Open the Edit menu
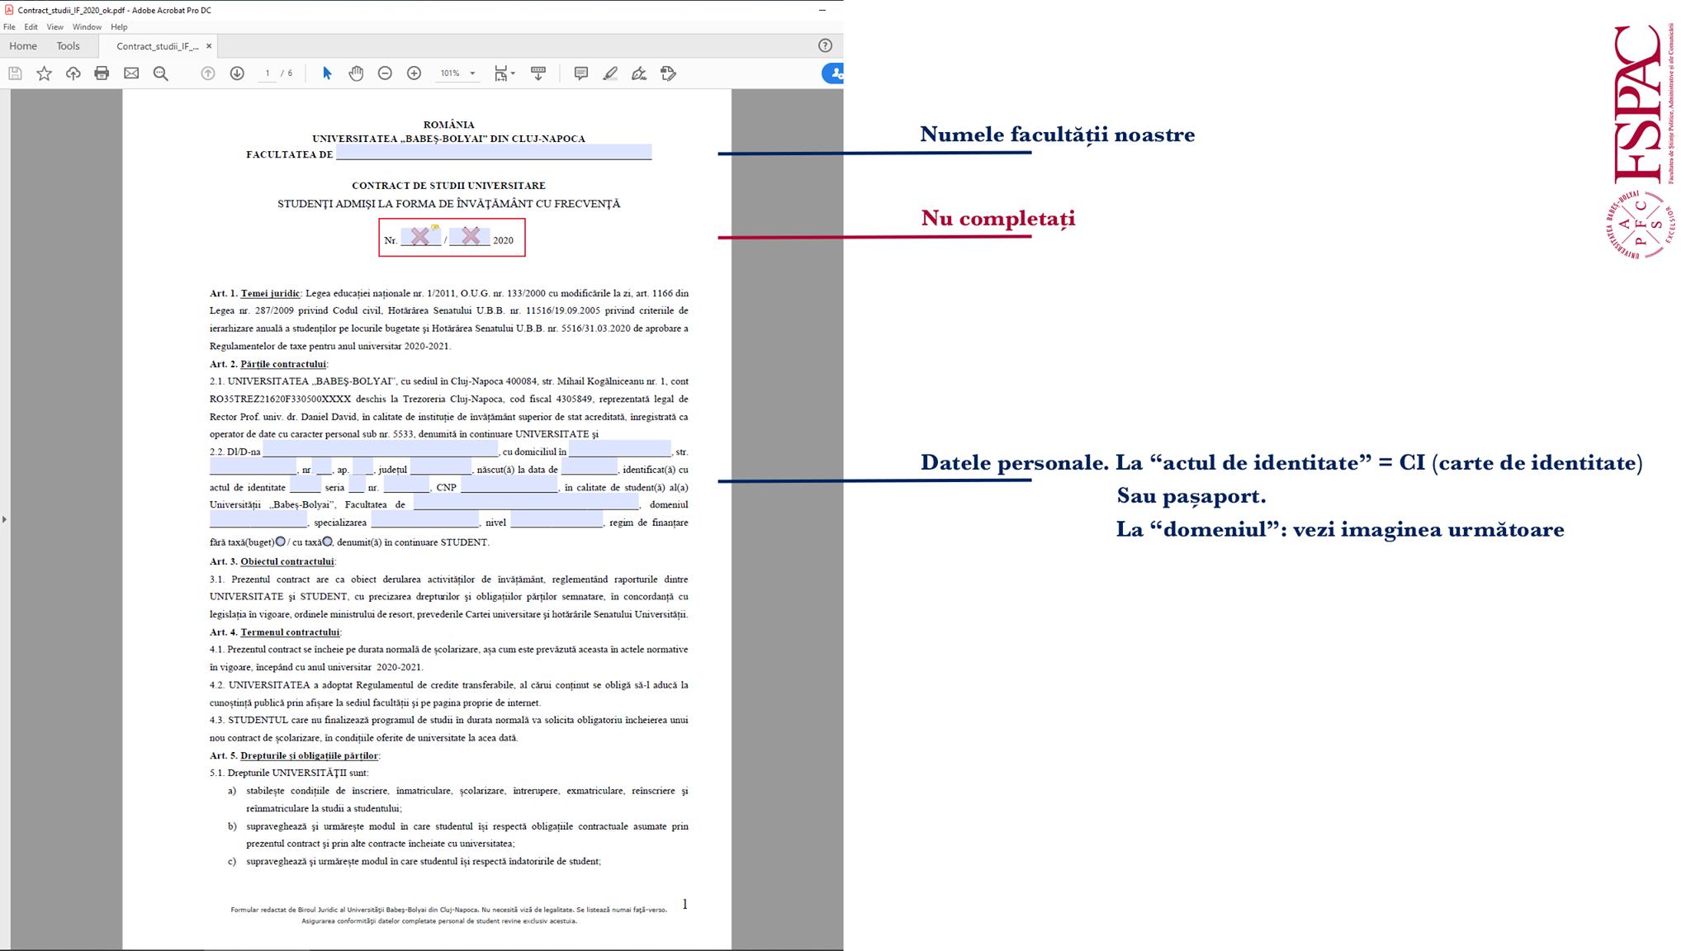The image size is (1691, 951). point(31,26)
